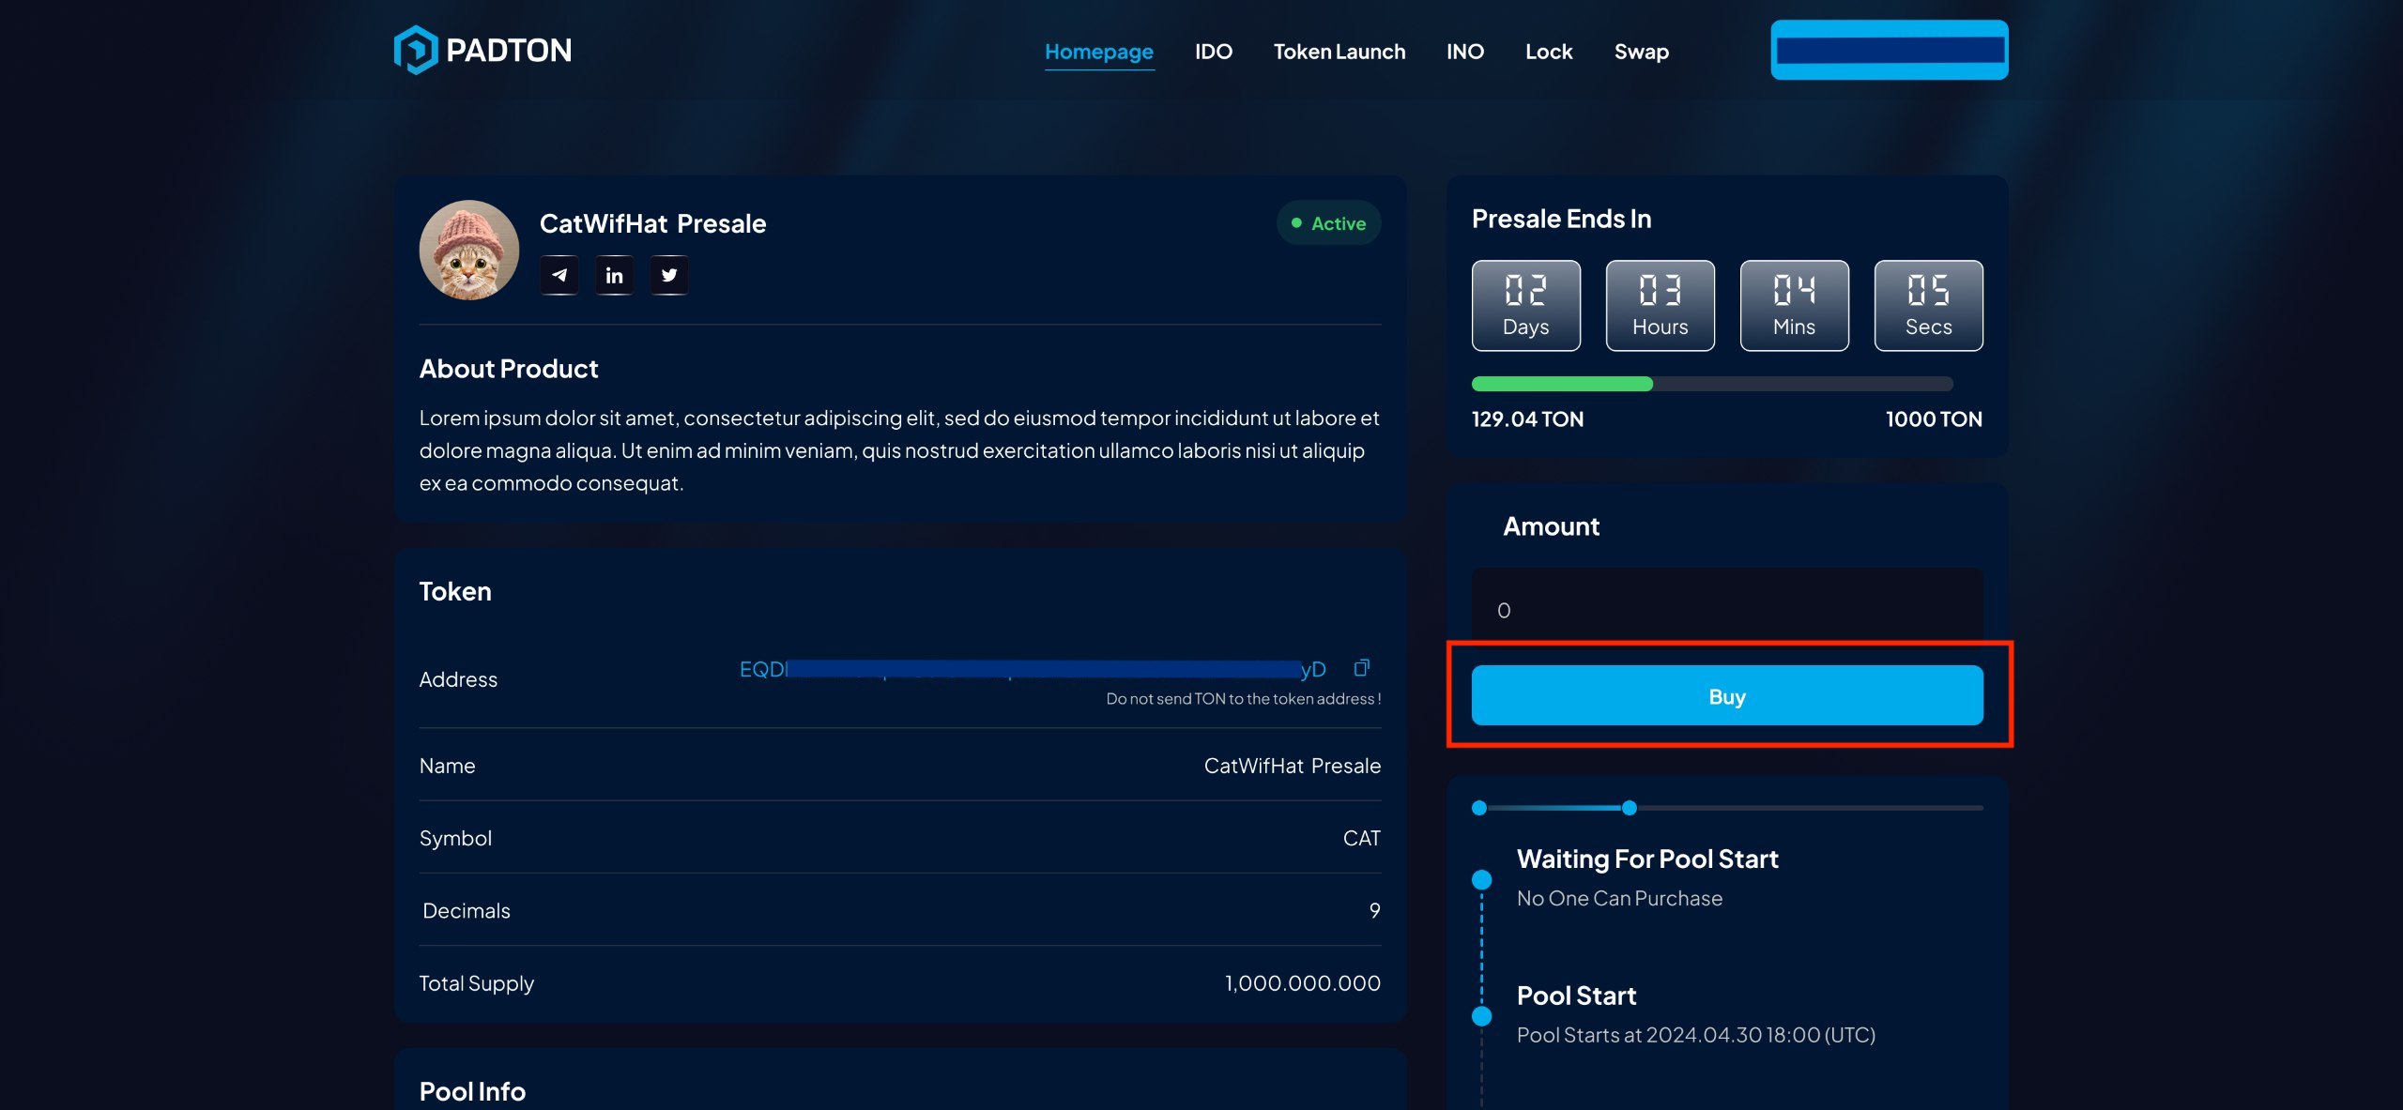
Task: Click the green presale progress bar
Action: pos(1562,384)
